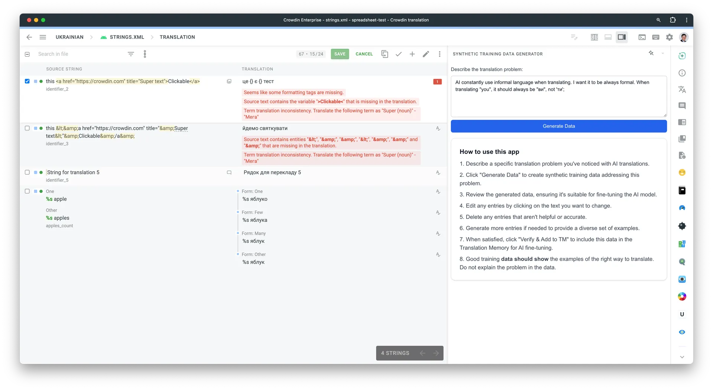The image size is (713, 390).
Task: Open the AI assistant sidebar icon
Action: point(682,56)
